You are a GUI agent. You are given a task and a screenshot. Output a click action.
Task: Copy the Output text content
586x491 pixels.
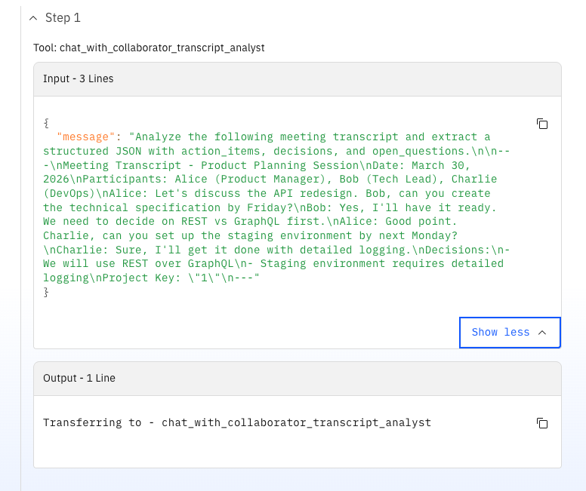point(541,423)
